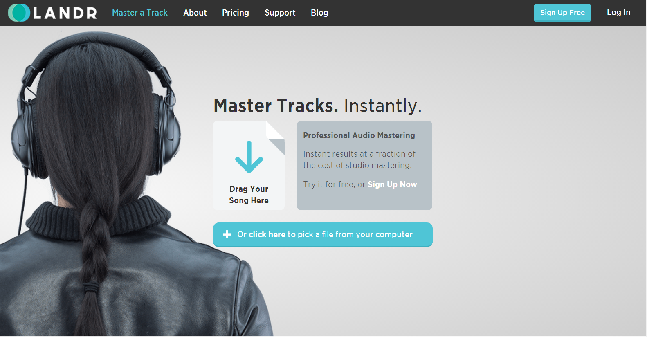Click Log In in the header
The height and width of the screenshot is (337, 647).
[618, 12]
